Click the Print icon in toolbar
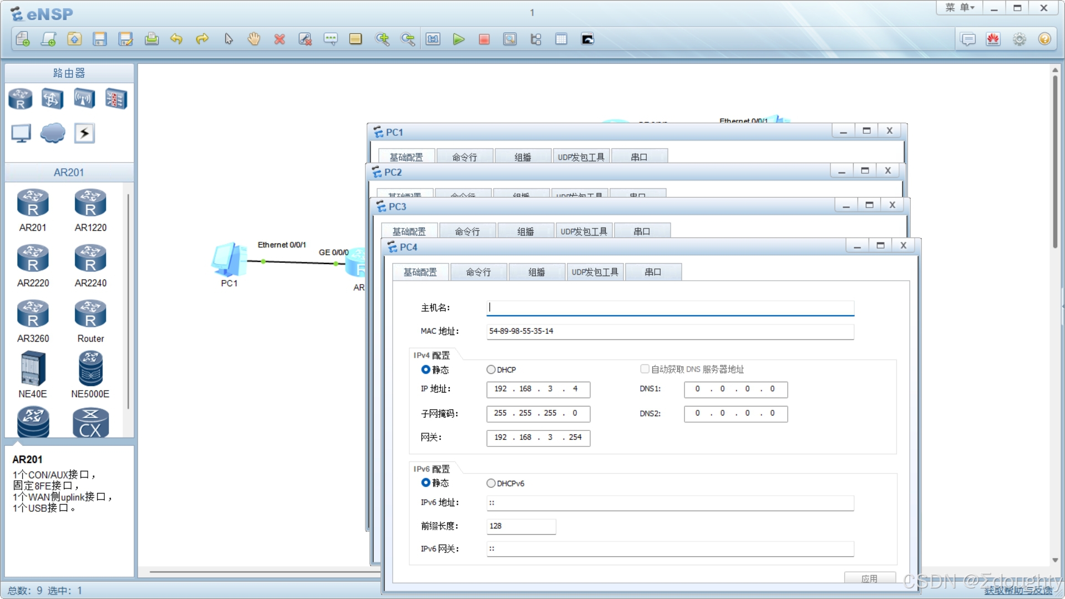Image resolution: width=1065 pixels, height=599 pixels. (x=151, y=39)
